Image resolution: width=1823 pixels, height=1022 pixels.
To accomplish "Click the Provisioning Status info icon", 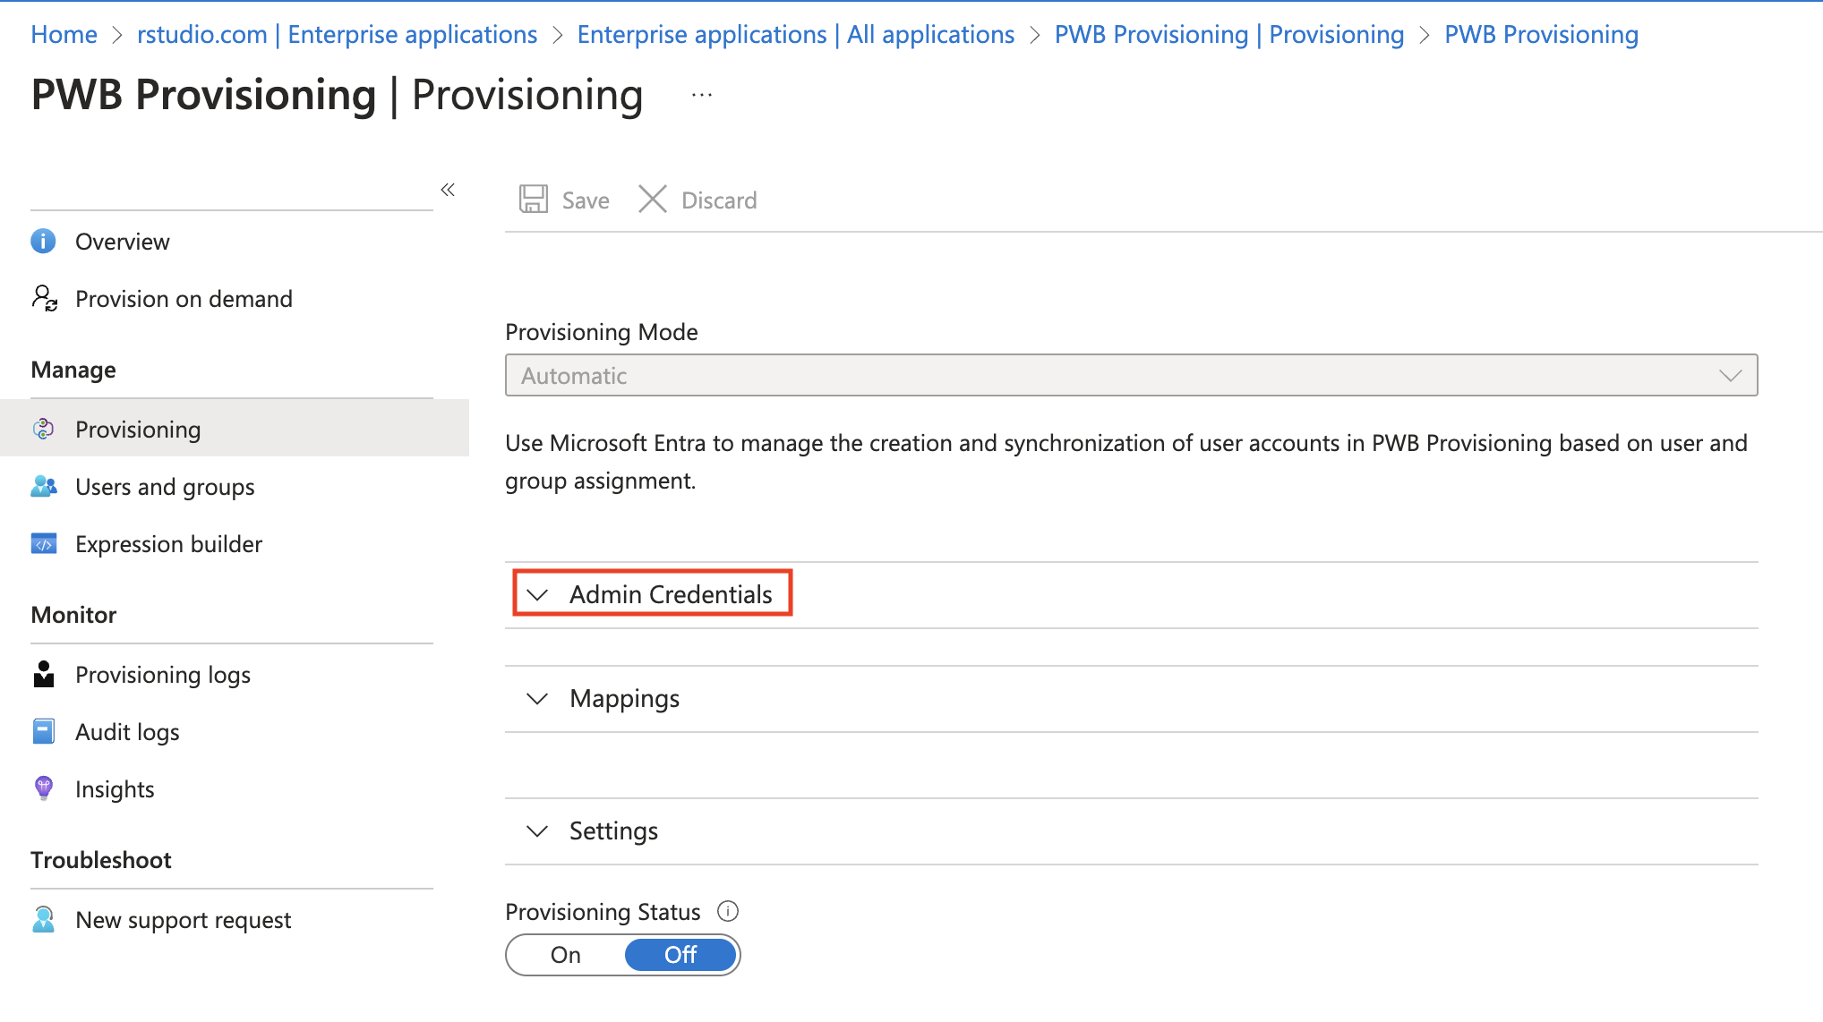I will [728, 911].
